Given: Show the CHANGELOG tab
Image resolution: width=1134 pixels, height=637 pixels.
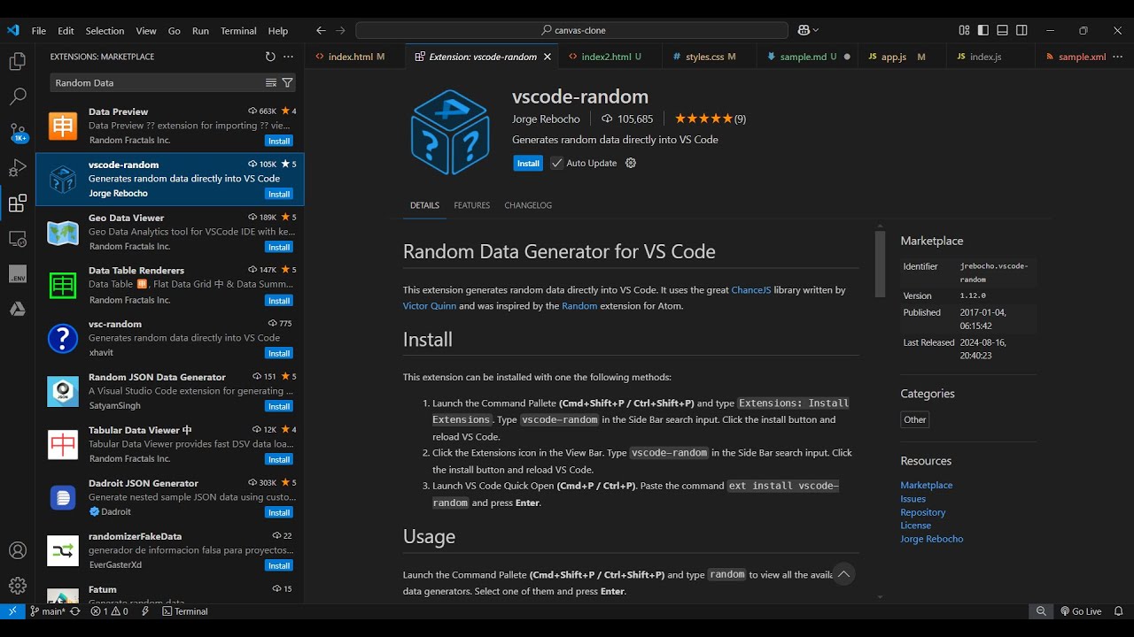Looking at the screenshot, I should [x=528, y=205].
